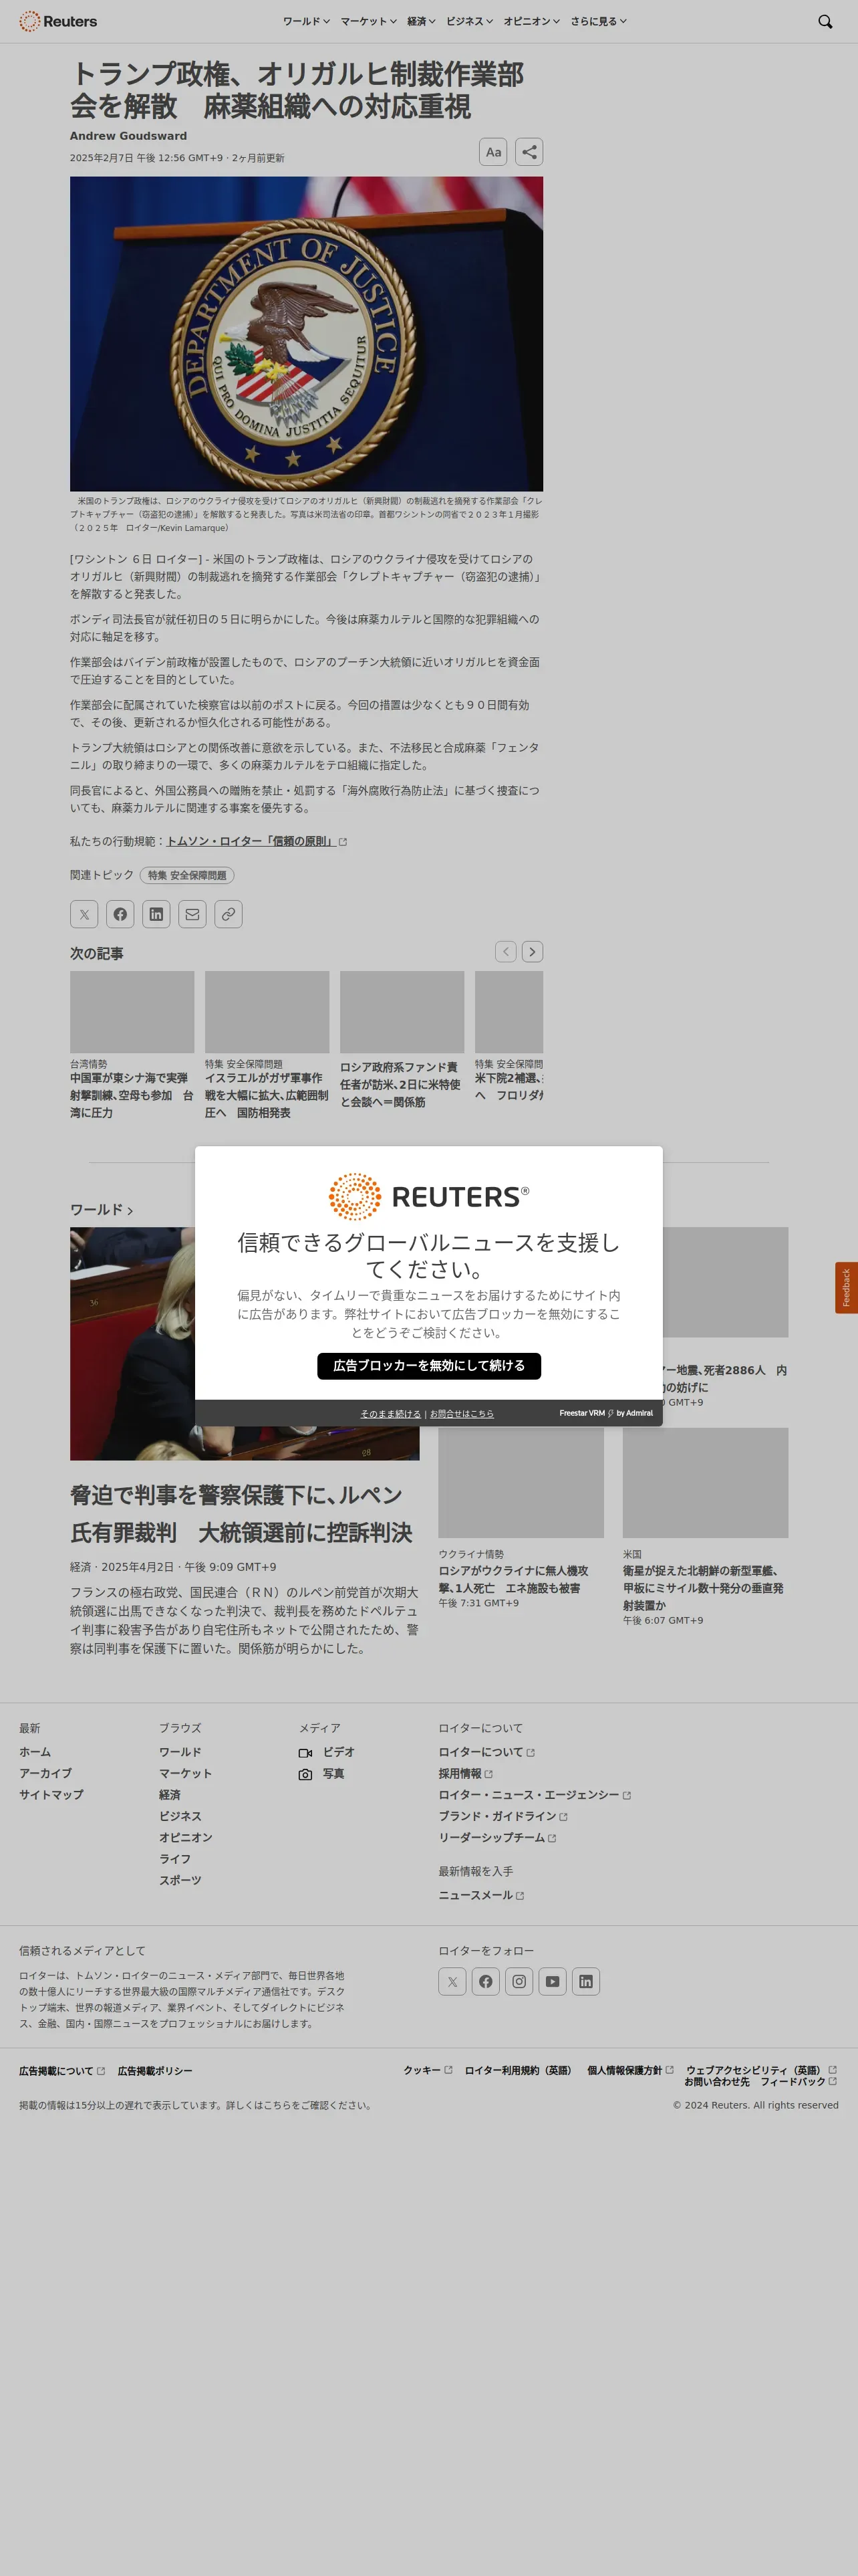The height and width of the screenshot is (2576, 858).
Task: Open リーダーシップチーム link
Action: click(x=497, y=1837)
